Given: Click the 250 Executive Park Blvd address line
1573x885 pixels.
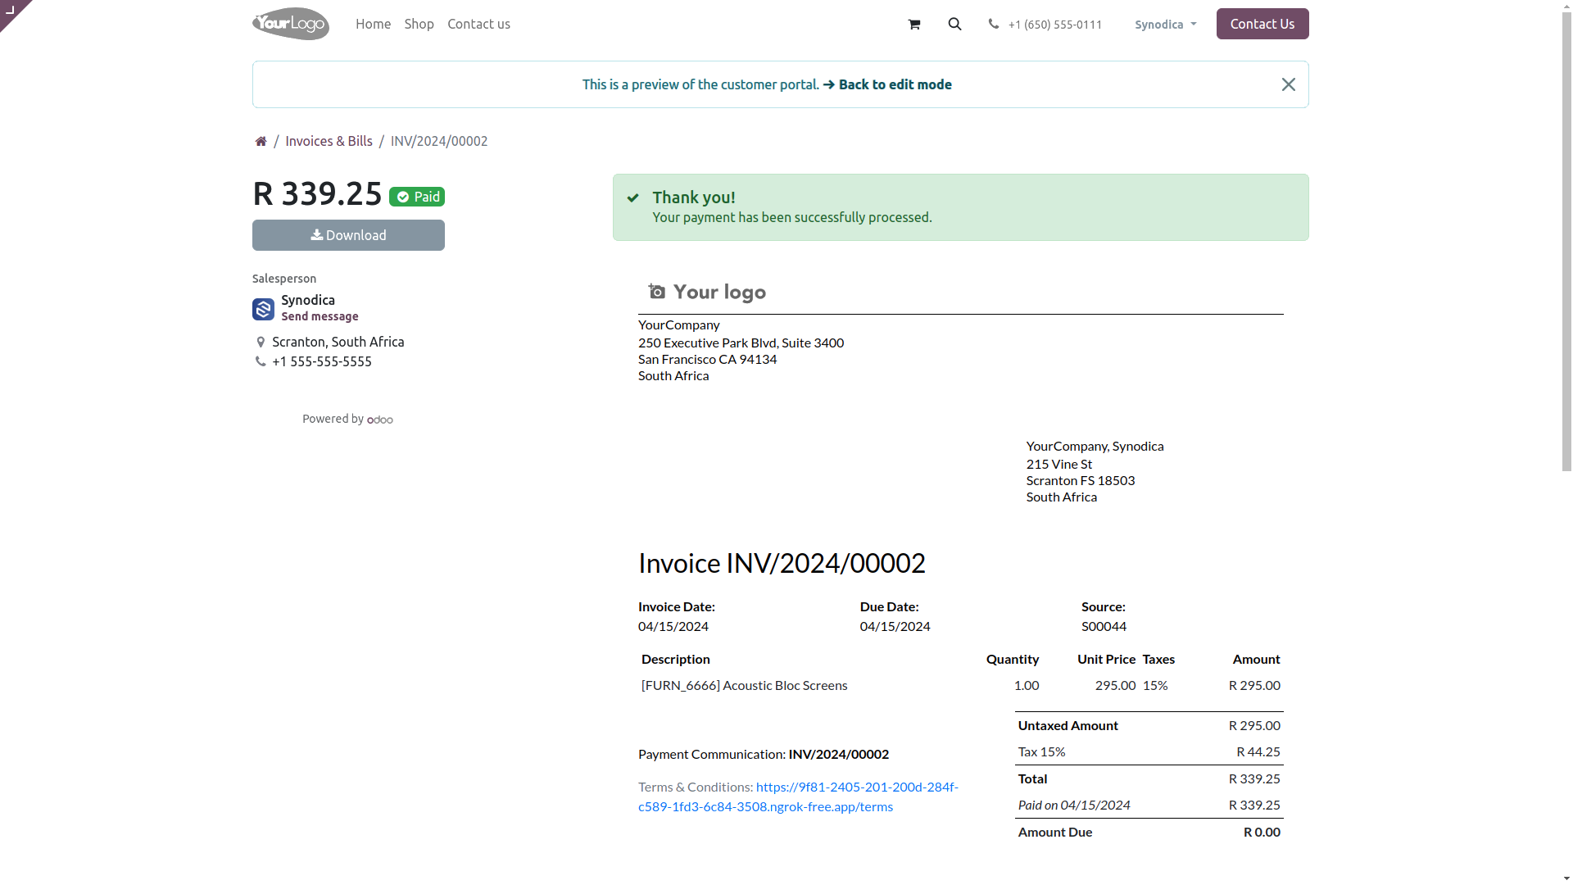Looking at the screenshot, I should [741, 343].
